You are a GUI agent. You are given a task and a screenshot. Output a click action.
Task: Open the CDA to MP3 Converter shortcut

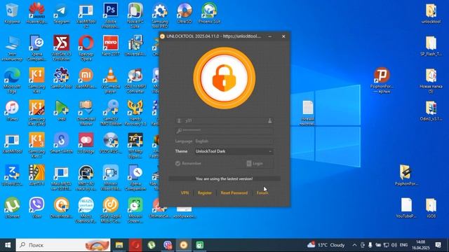tap(135, 80)
